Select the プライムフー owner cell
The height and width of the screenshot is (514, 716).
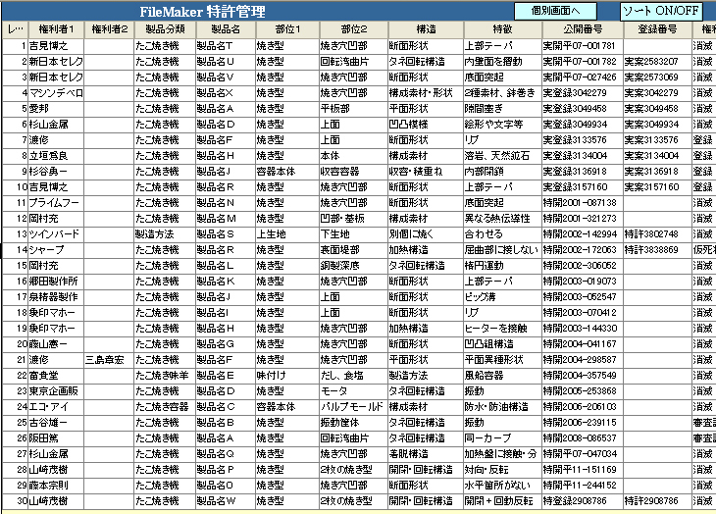[56, 203]
